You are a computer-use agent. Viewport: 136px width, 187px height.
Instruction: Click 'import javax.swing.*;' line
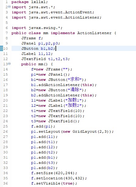37,28
